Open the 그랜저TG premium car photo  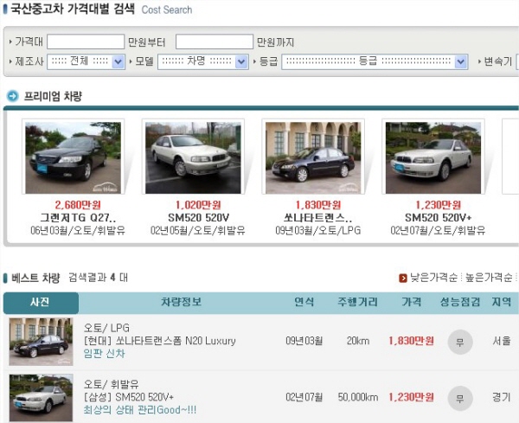(74, 157)
